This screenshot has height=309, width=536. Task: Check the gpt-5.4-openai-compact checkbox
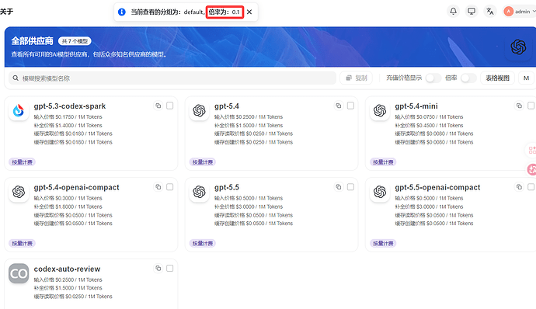click(169, 187)
